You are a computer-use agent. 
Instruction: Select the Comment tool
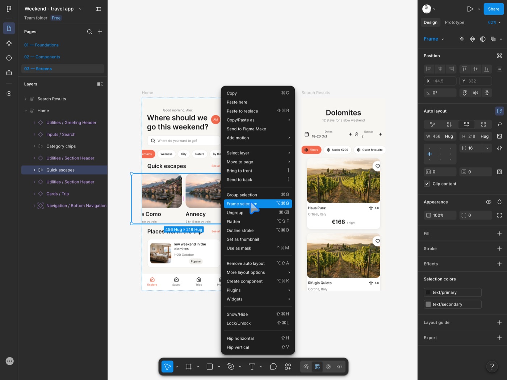(273, 367)
